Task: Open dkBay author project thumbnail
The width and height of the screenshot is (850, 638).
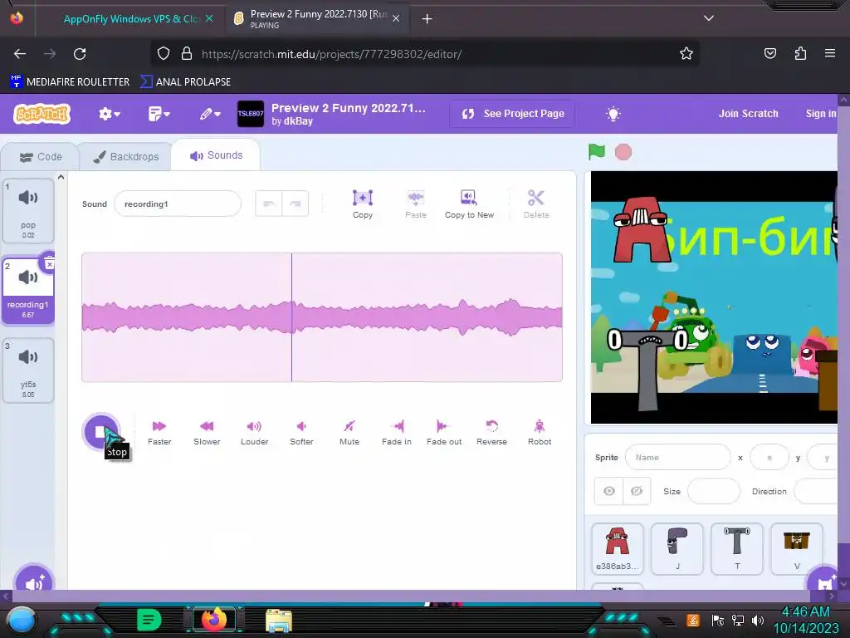Action: tap(251, 114)
